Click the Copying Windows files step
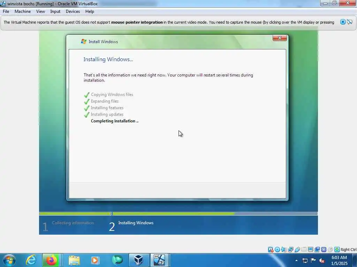 coord(112,95)
